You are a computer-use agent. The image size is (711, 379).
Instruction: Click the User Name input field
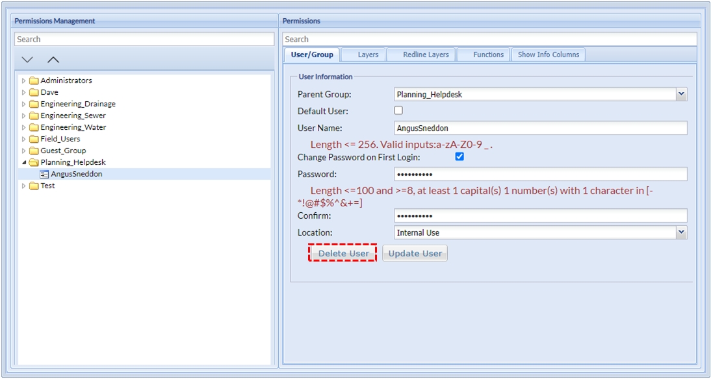(540, 128)
